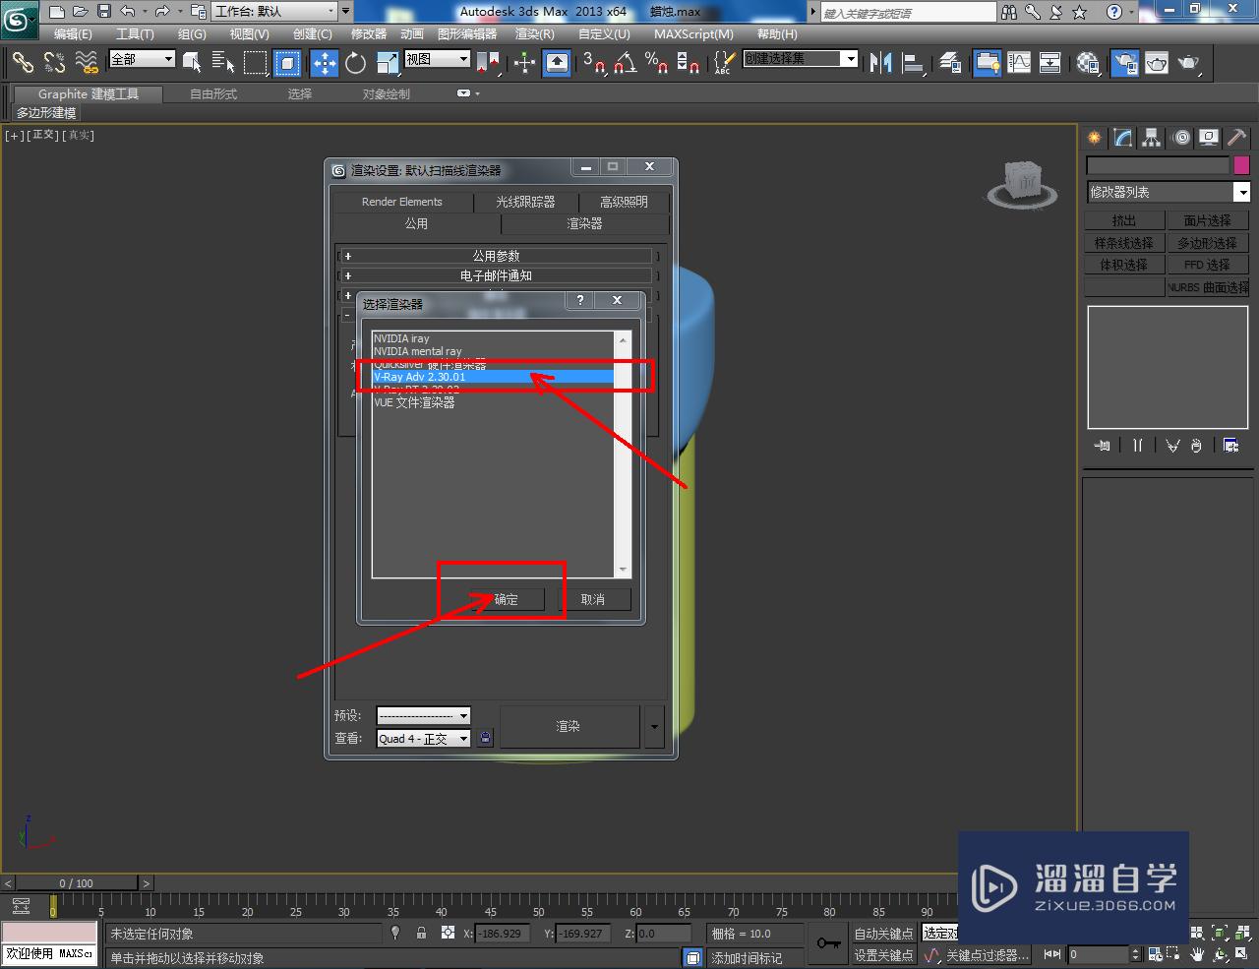Open the MAXScript(M) menu

[x=693, y=34]
